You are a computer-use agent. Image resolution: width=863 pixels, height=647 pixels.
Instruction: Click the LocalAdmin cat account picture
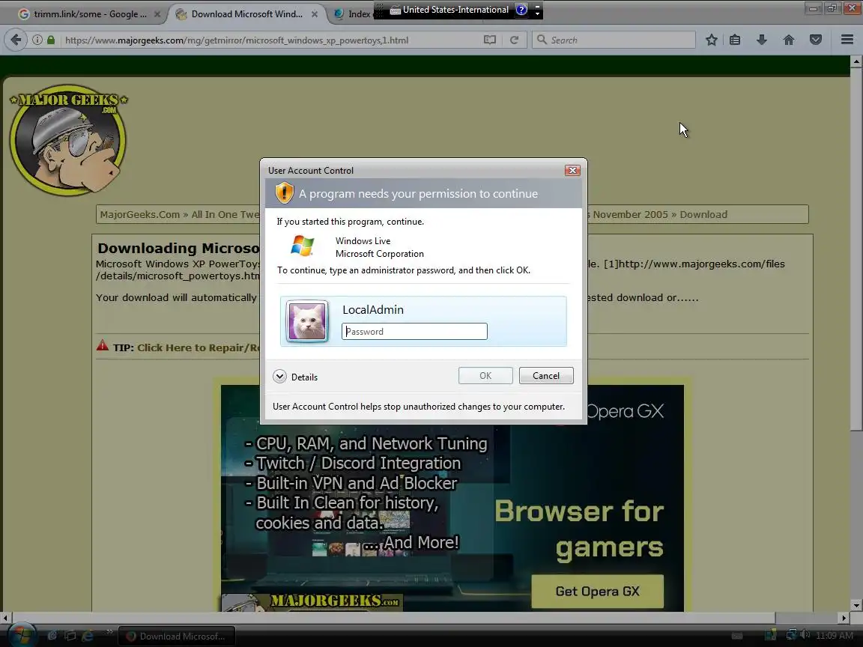[x=307, y=321]
